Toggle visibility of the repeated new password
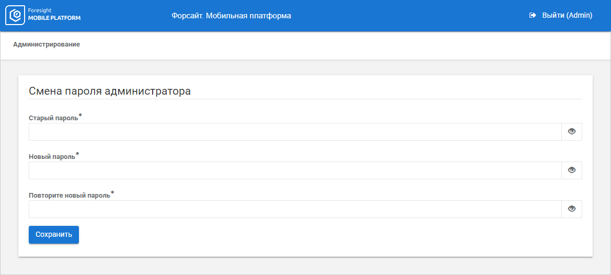The width and height of the screenshot is (611, 275). click(x=572, y=209)
